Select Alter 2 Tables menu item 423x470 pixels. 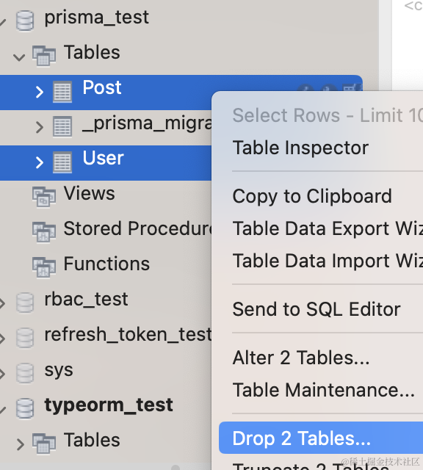point(301,358)
